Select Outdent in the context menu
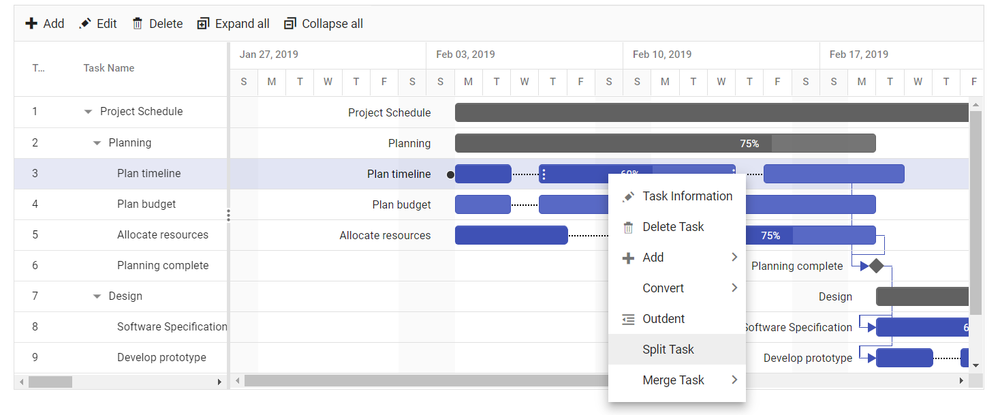The image size is (1000, 415). (x=677, y=319)
